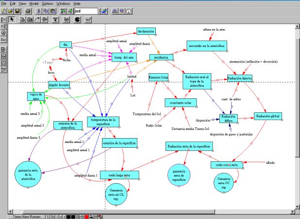
Task: Select the Pac-Man delete tool
Action: tap(77, 20)
